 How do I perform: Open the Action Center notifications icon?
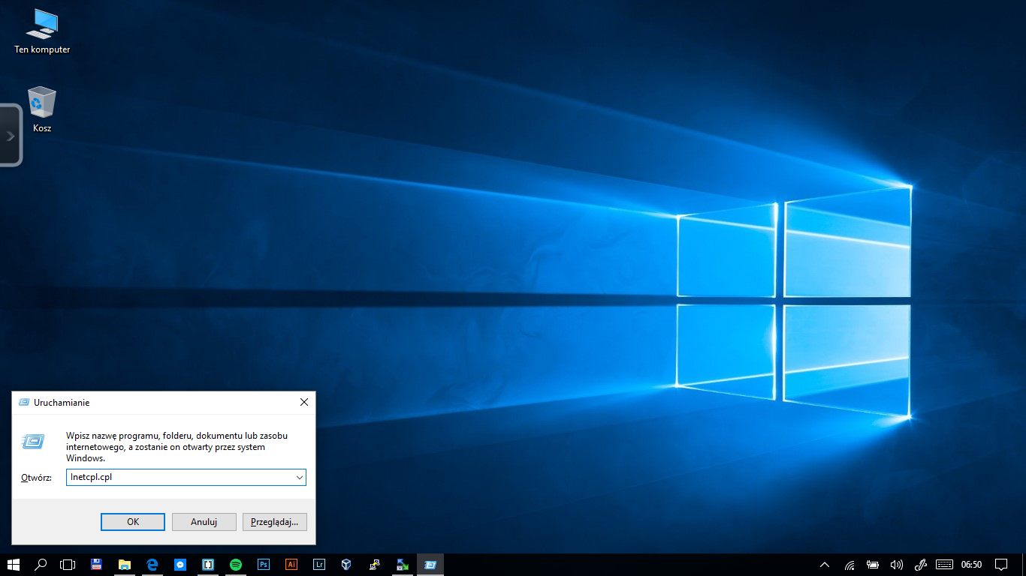pyautogui.click(x=1001, y=565)
